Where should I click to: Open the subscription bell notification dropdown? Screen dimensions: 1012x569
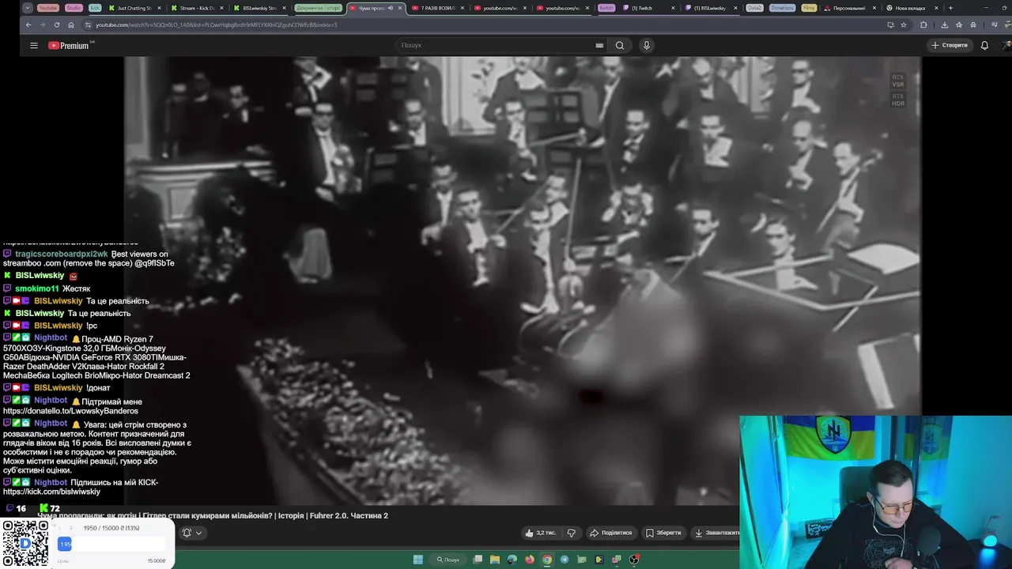(x=192, y=533)
